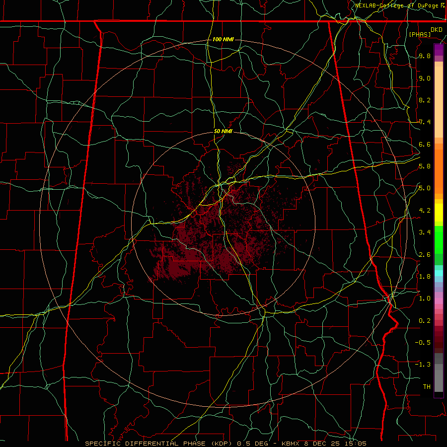Click the NEXLAB-College of DuPage logo mark

click(443, 5)
